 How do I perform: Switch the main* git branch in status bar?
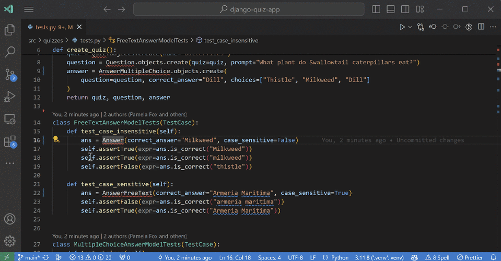pyautogui.click(x=29, y=257)
